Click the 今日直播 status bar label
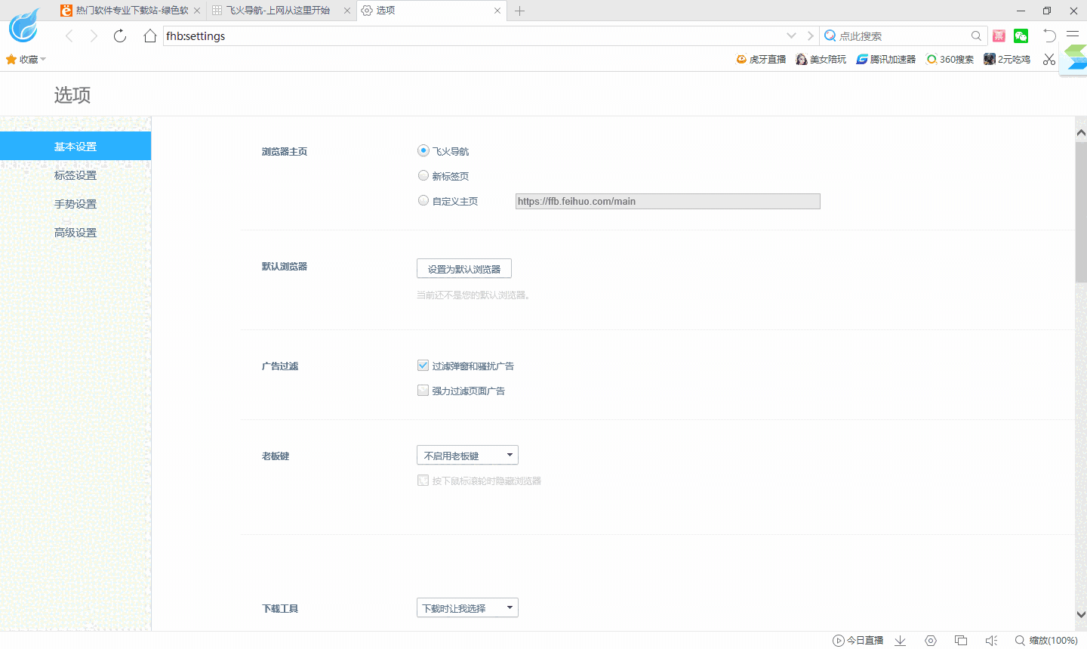This screenshot has height=649, width=1087. pos(865,641)
